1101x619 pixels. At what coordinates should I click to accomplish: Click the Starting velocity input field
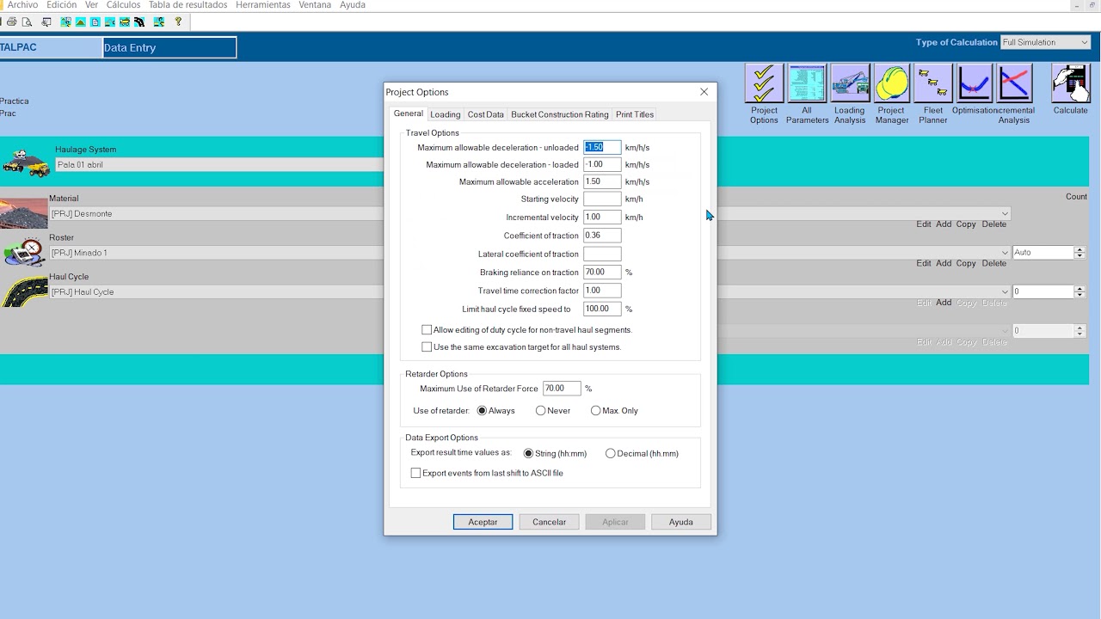(602, 199)
